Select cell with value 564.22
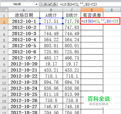Viewport: 121px width, 114px height. [x=51, y=39]
